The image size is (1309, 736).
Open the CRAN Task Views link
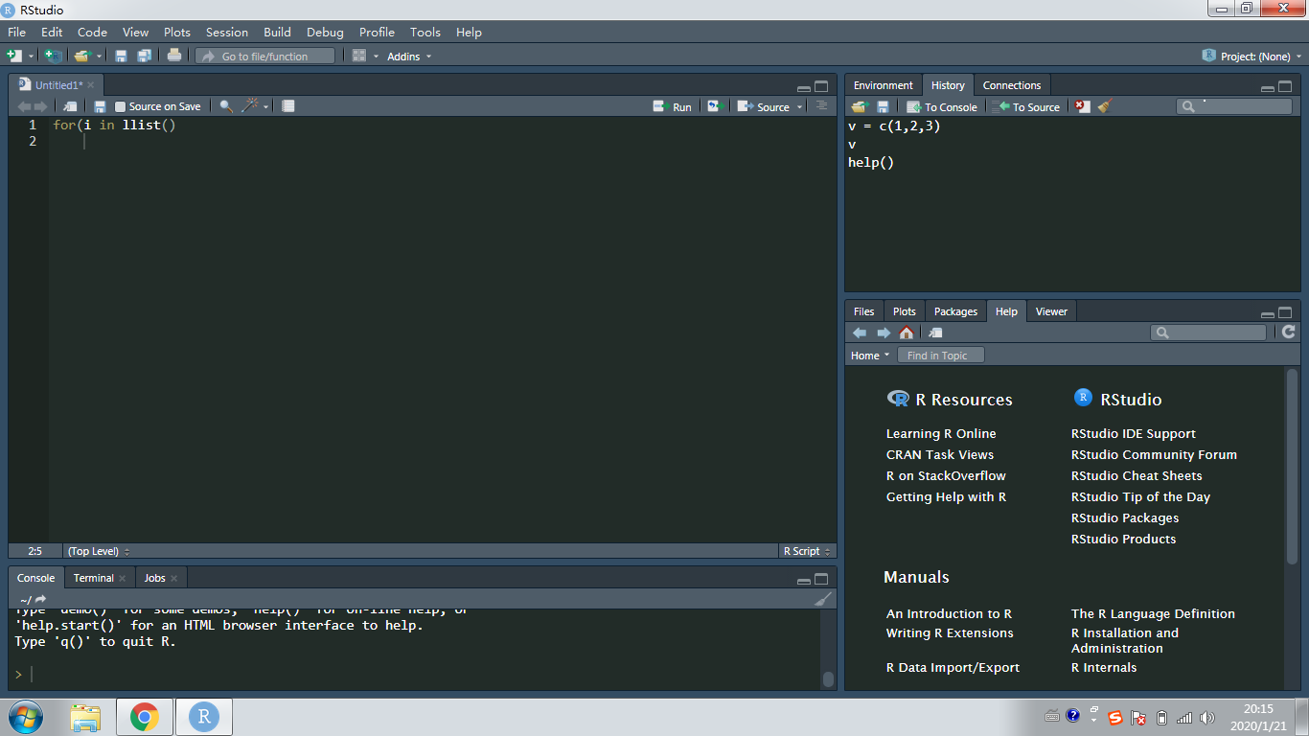pyautogui.click(x=939, y=455)
